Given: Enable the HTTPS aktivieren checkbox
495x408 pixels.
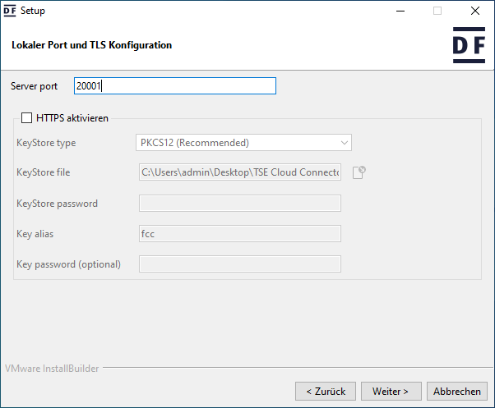Looking at the screenshot, I should point(27,118).
